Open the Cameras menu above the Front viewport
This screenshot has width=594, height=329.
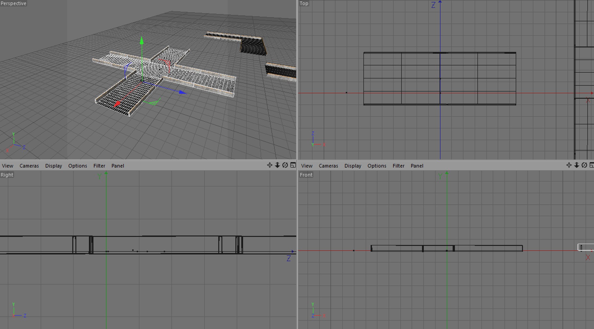(328, 166)
